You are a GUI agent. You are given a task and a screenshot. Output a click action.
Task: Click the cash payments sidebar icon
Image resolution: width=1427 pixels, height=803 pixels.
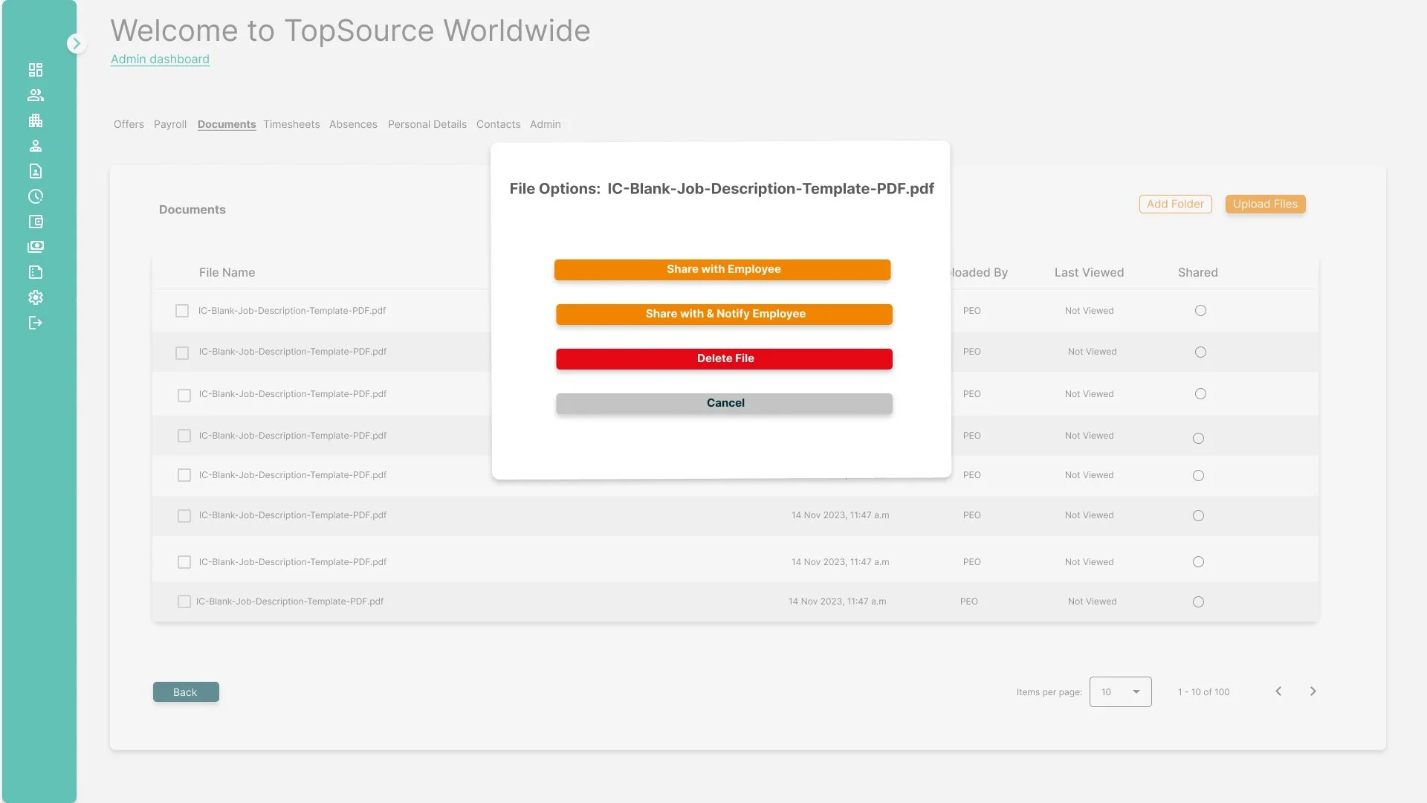[x=36, y=247]
